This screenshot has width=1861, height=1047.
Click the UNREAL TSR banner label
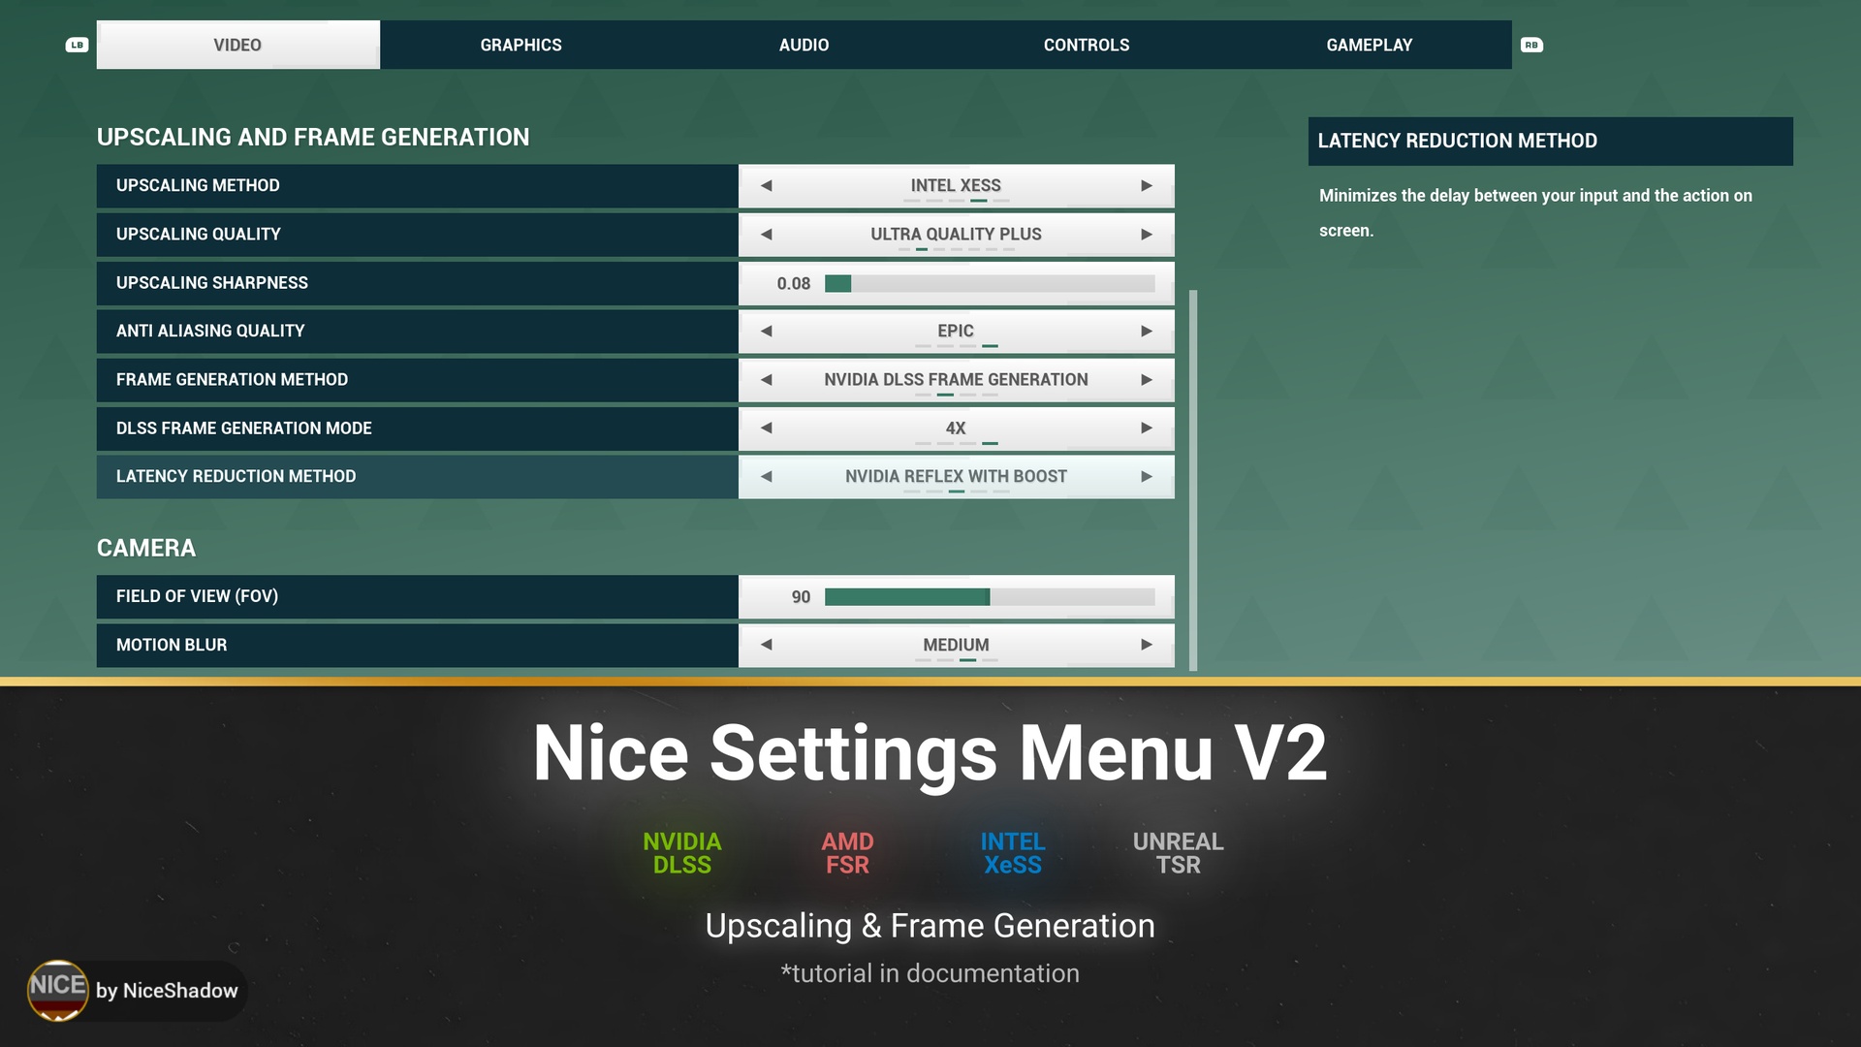1179,853
